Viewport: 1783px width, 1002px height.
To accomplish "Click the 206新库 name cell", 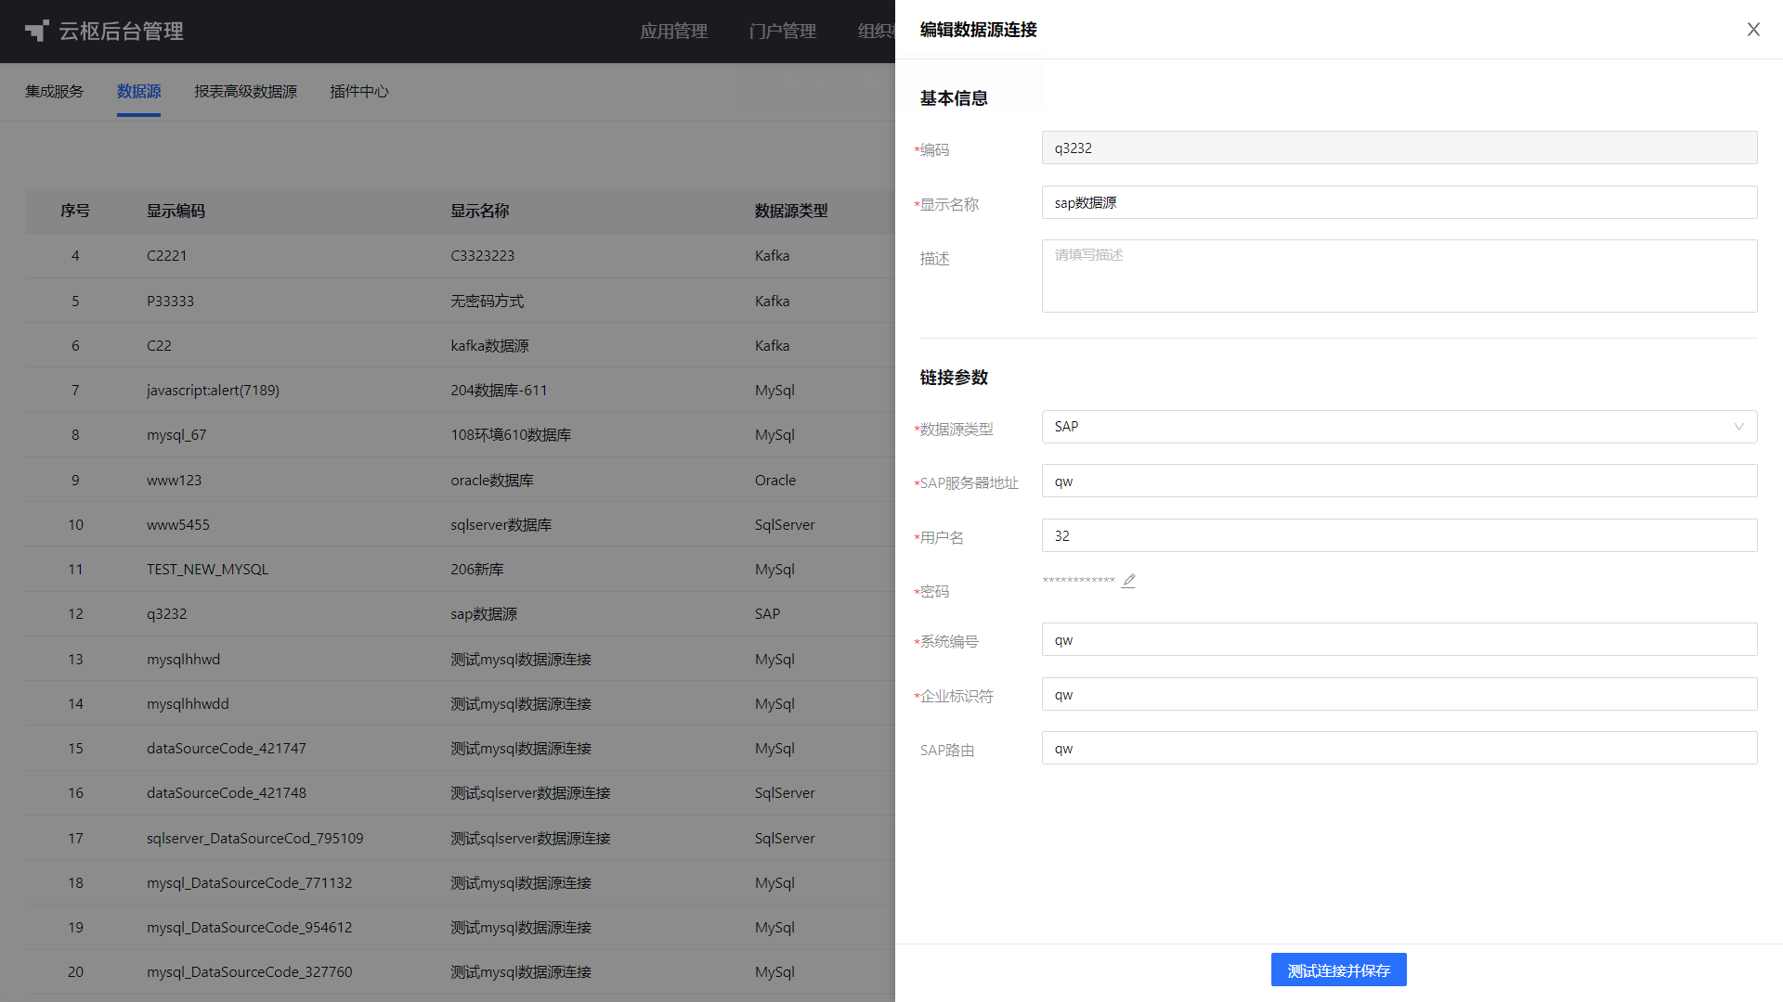I will [x=476, y=569].
